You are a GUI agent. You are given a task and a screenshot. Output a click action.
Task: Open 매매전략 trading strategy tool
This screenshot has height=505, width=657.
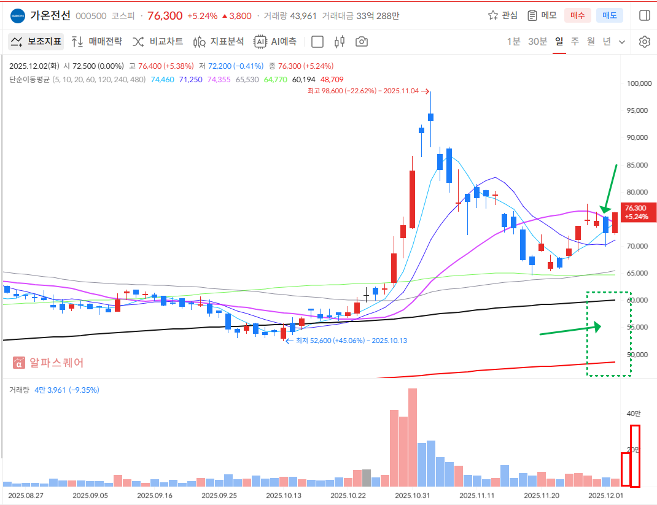click(96, 42)
